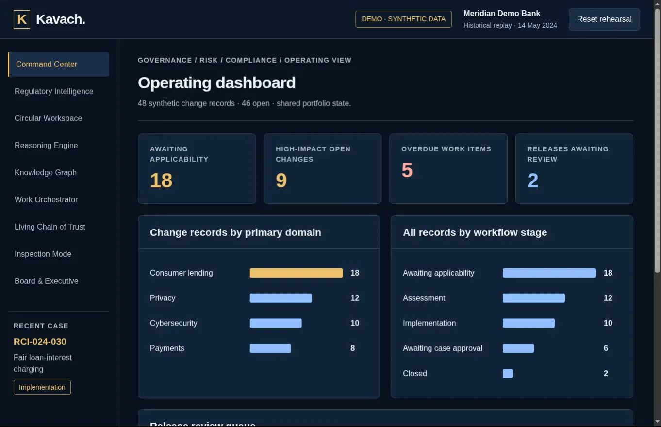Navigate to Knowledge Graph

pos(58,173)
